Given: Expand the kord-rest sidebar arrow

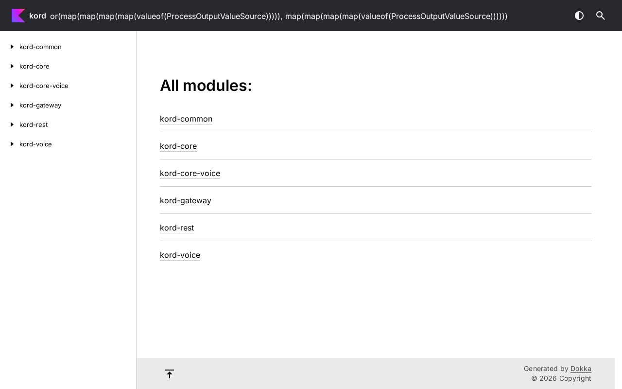Looking at the screenshot, I should coord(12,124).
